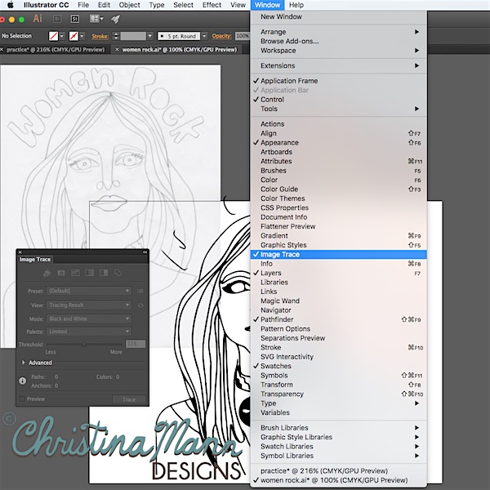Select the Low Color preset icon in Image Trace
Screen dimensions: 490x490
click(75, 273)
